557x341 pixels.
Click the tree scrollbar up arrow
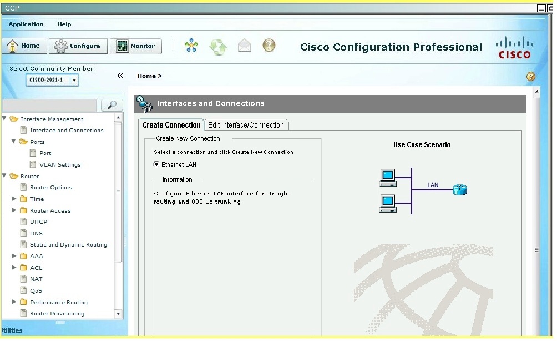point(118,117)
